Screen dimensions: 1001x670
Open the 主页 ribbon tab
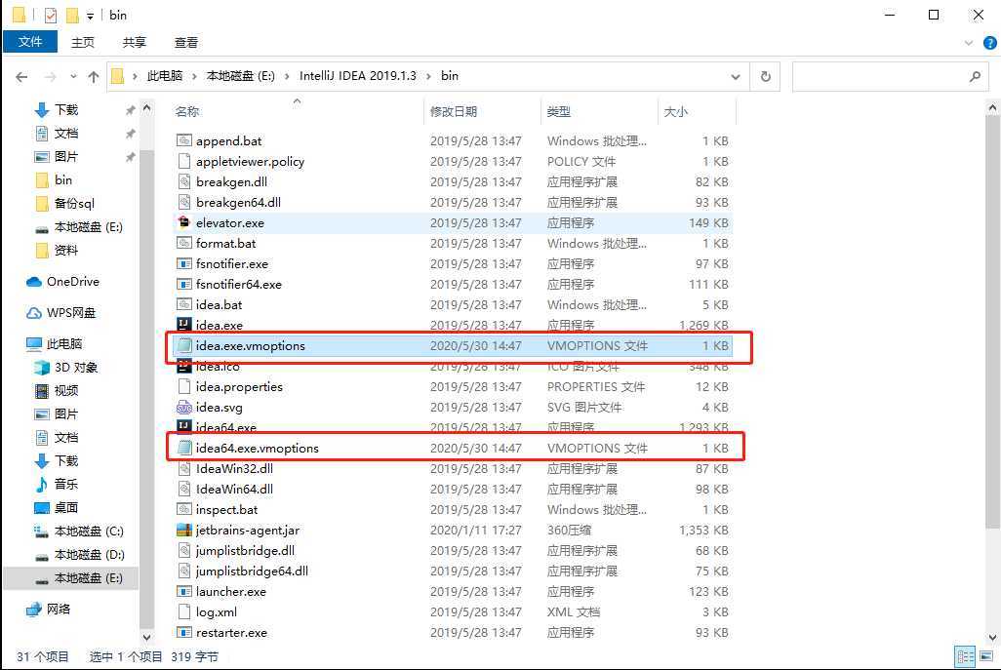82,42
